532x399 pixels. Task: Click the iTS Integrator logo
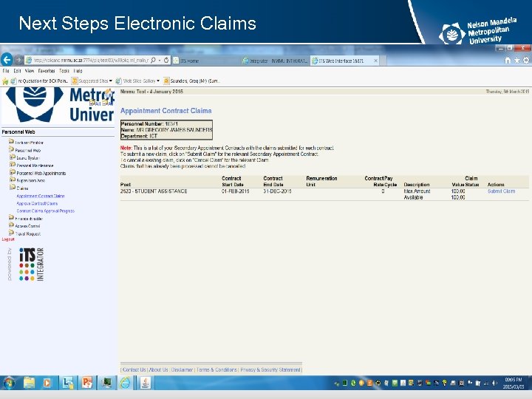(32, 265)
